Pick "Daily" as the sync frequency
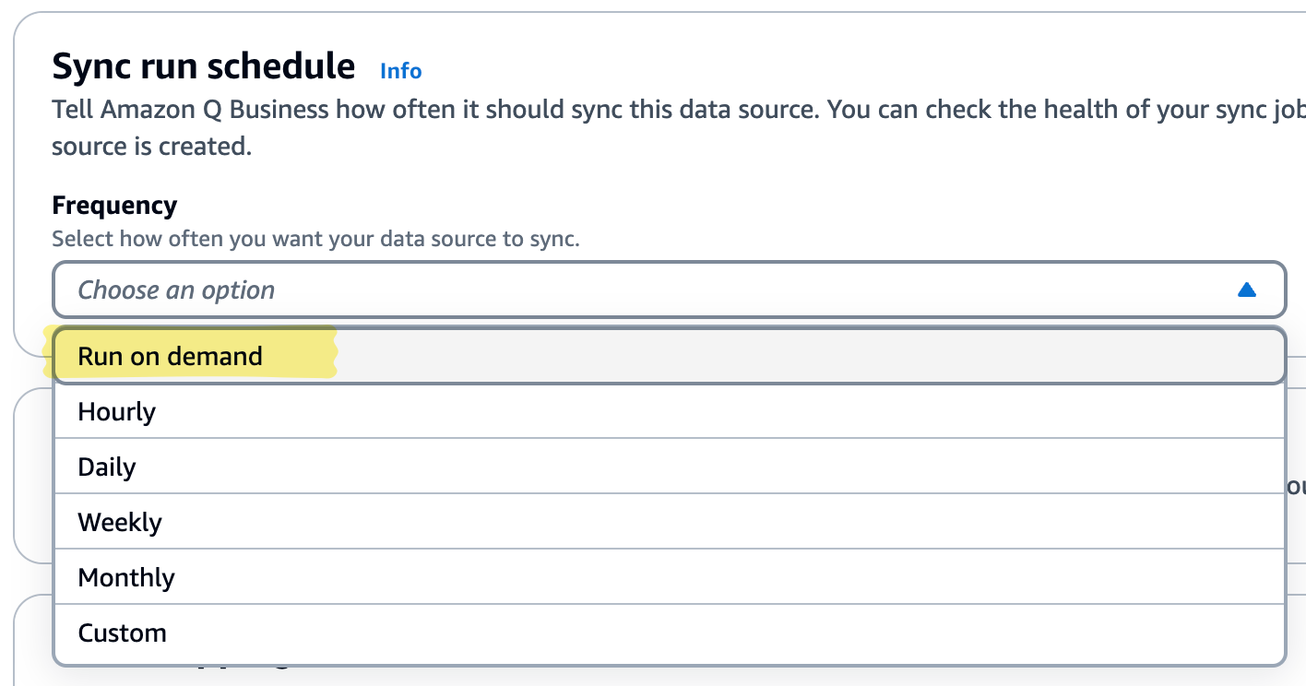The width and height of the screenshot is (1306, 686). [107, 467]
